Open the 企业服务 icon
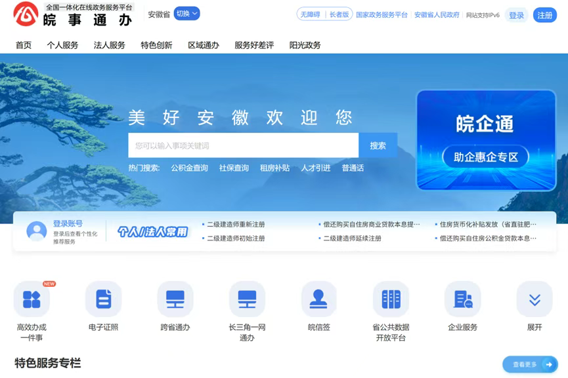 tap(462, 299)
